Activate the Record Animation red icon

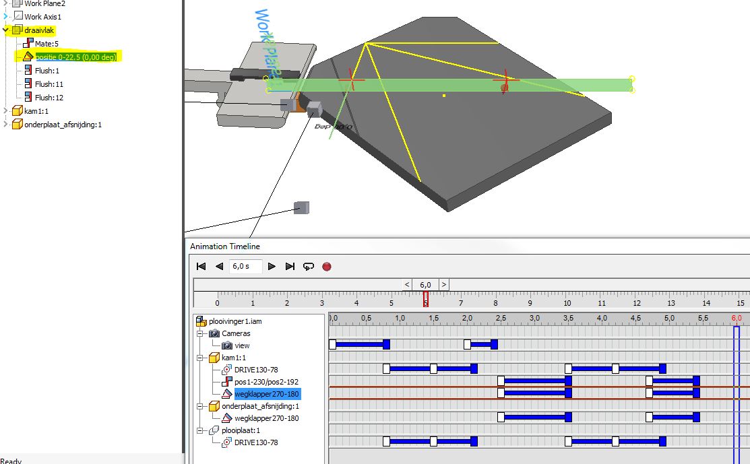327,267
